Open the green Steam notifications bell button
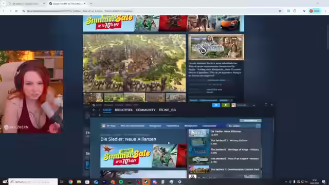The image size is (329, 185). 226,105
